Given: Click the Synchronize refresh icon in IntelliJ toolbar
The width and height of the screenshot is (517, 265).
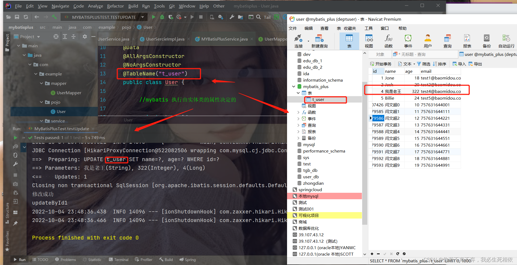Looking at the screenshot, I should click(x=26, y=17).
